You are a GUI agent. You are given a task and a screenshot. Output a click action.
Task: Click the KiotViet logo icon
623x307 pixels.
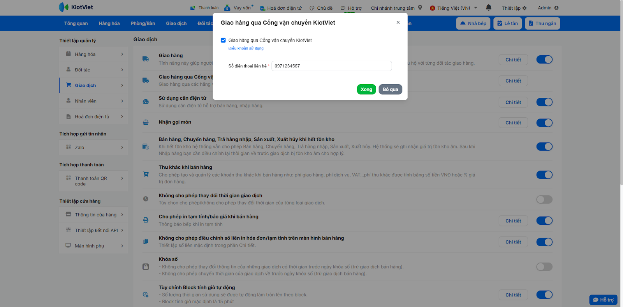coord(63,7)
